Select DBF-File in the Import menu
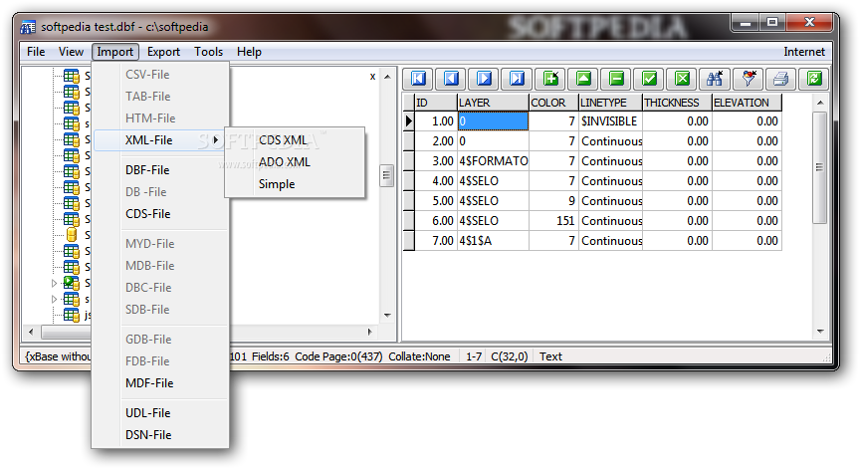The height and width of the screenshot is (469, 860). (160, 170)
